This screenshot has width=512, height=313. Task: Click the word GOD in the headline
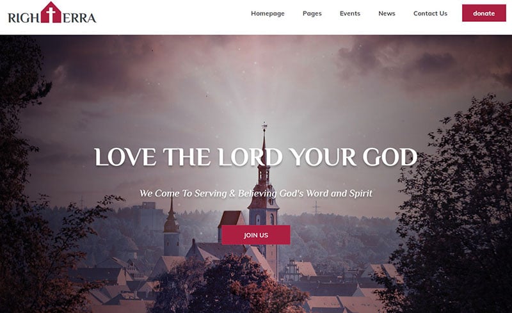point(390,157)
